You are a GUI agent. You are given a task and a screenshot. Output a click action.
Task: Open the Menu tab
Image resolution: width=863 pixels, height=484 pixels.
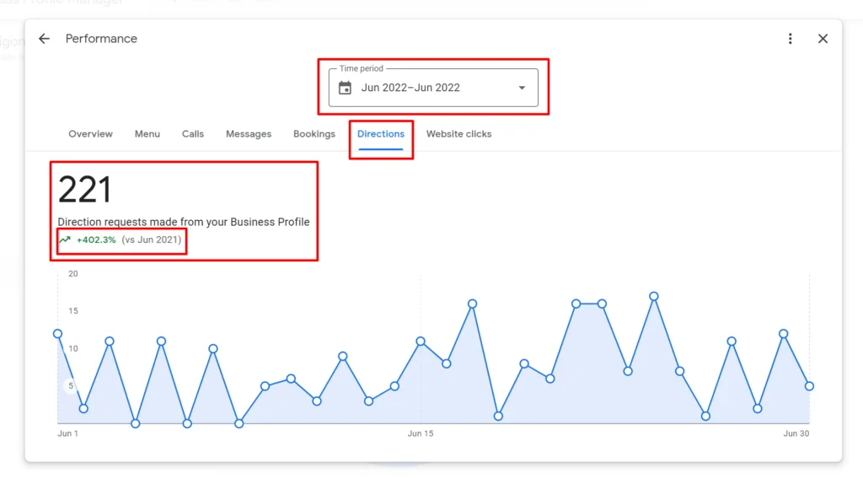click(147, 134)
